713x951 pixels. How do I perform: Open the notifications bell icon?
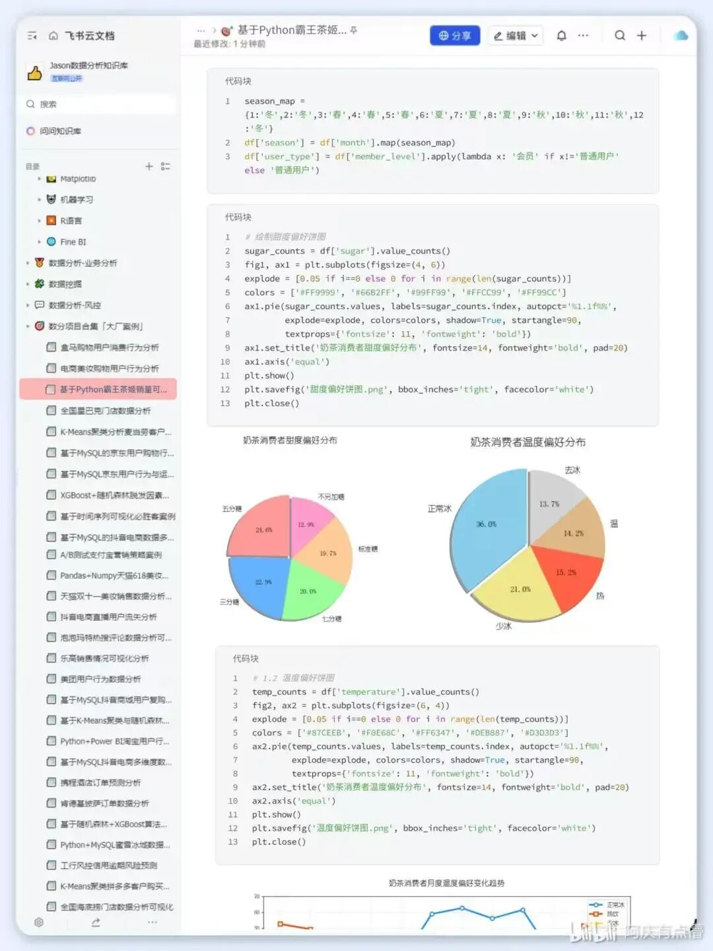click(x=561, y=36)
